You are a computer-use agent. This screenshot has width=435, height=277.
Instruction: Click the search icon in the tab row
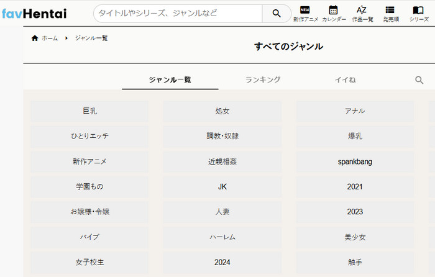pyautogui.click(x=419, y=80)
